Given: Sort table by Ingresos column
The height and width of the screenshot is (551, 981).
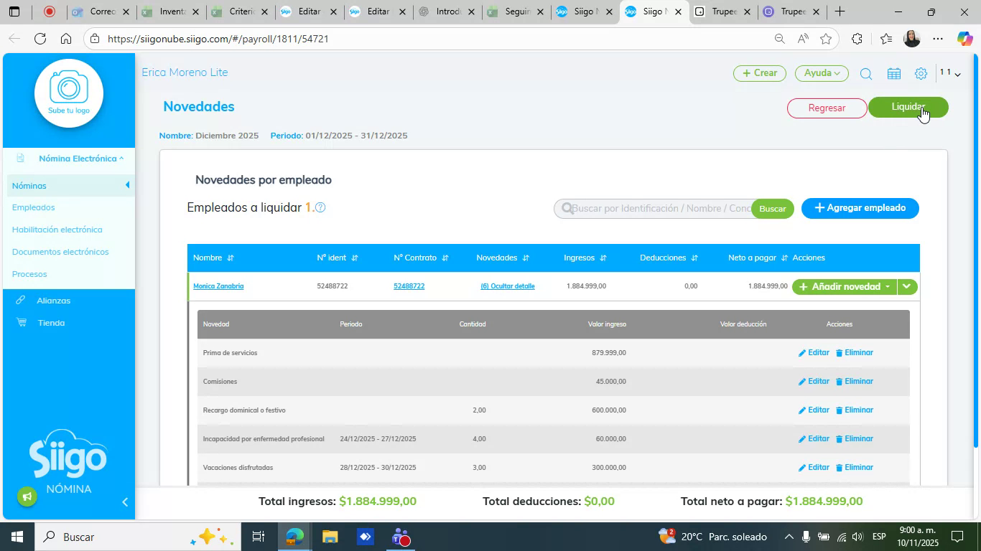Looking at the screenshot, I should pyautogui.click(x=603, y=258).
